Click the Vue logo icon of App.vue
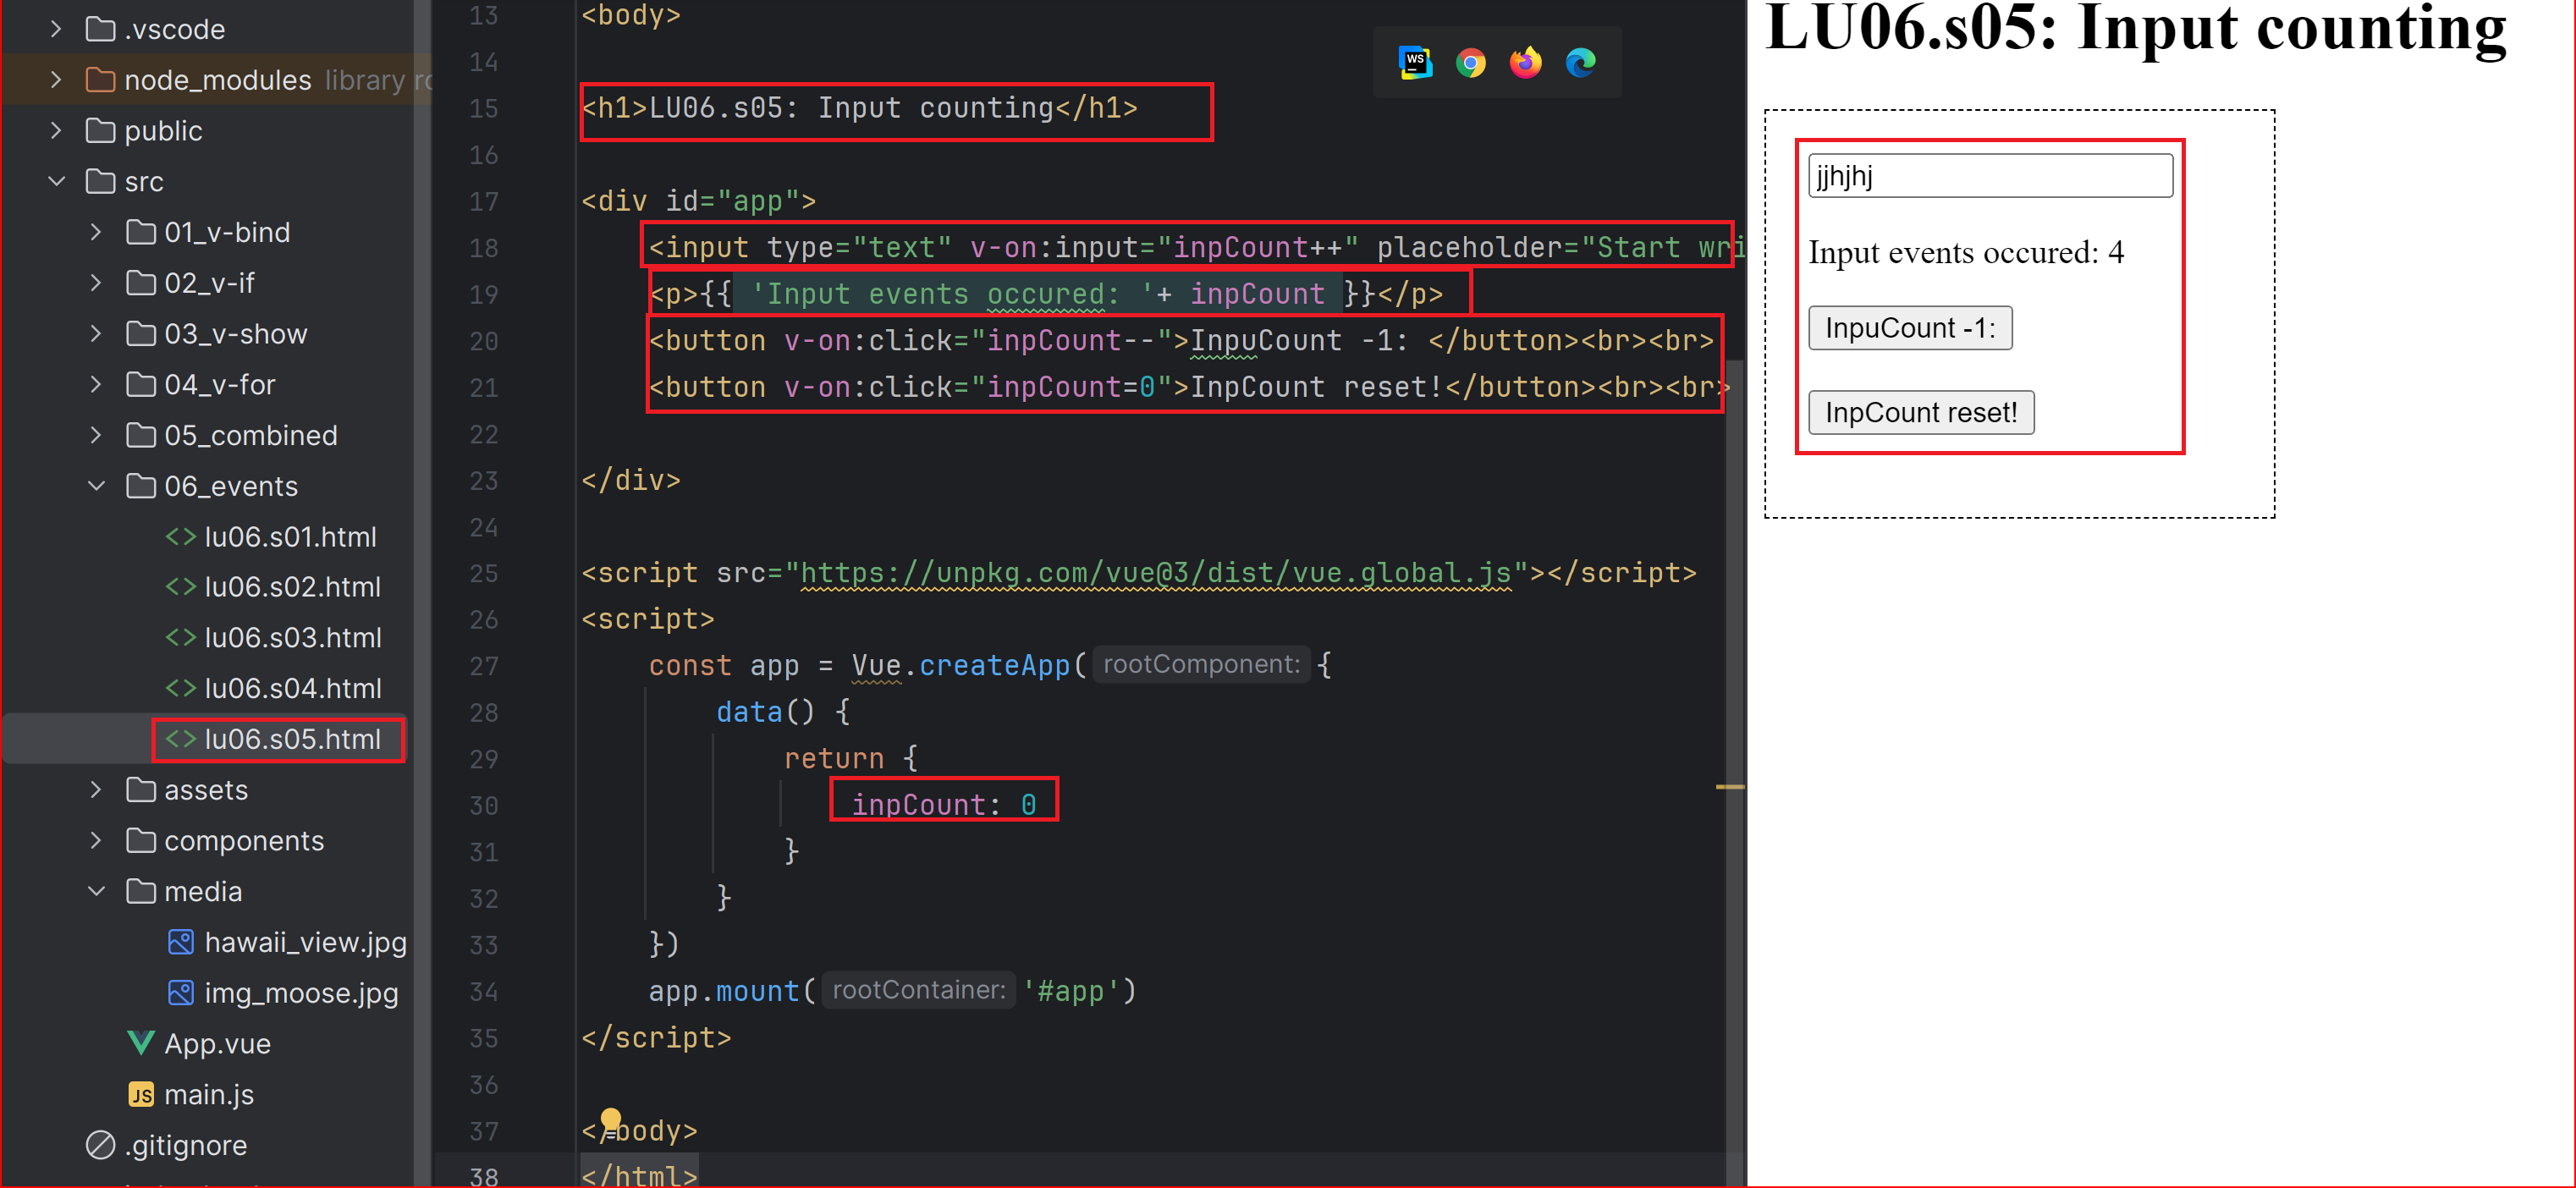2576x1188 pixels. tap(141, 1043)
